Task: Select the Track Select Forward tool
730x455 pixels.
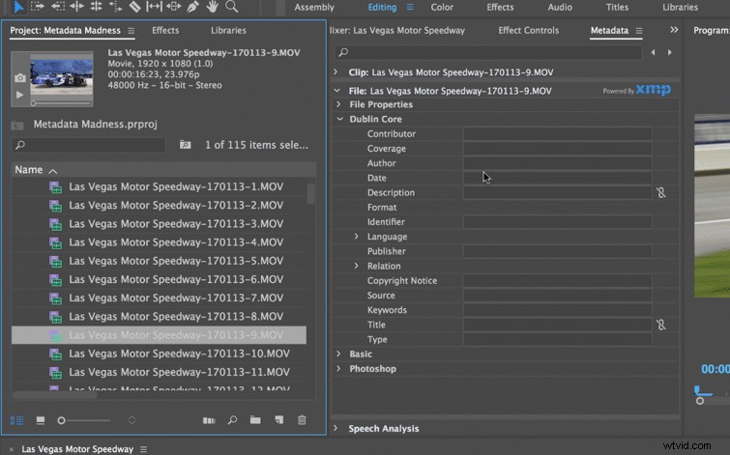Action: tap(38, 7)
